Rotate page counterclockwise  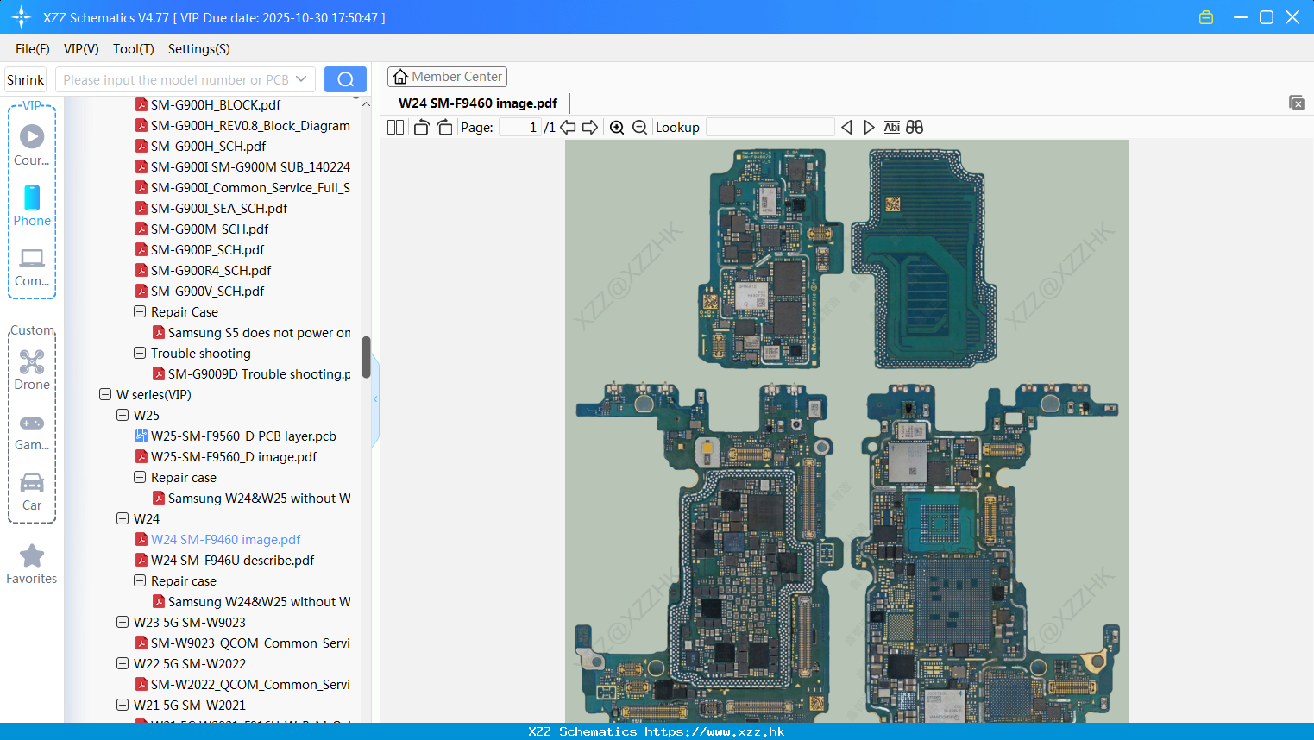click(x=421, y=127)
